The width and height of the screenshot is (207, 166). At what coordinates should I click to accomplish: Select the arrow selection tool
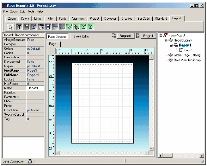[10, 27]
